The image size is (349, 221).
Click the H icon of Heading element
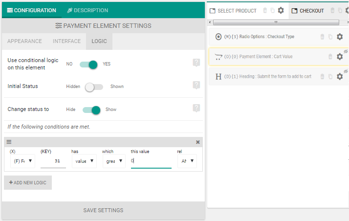click(x=218, y=77)
